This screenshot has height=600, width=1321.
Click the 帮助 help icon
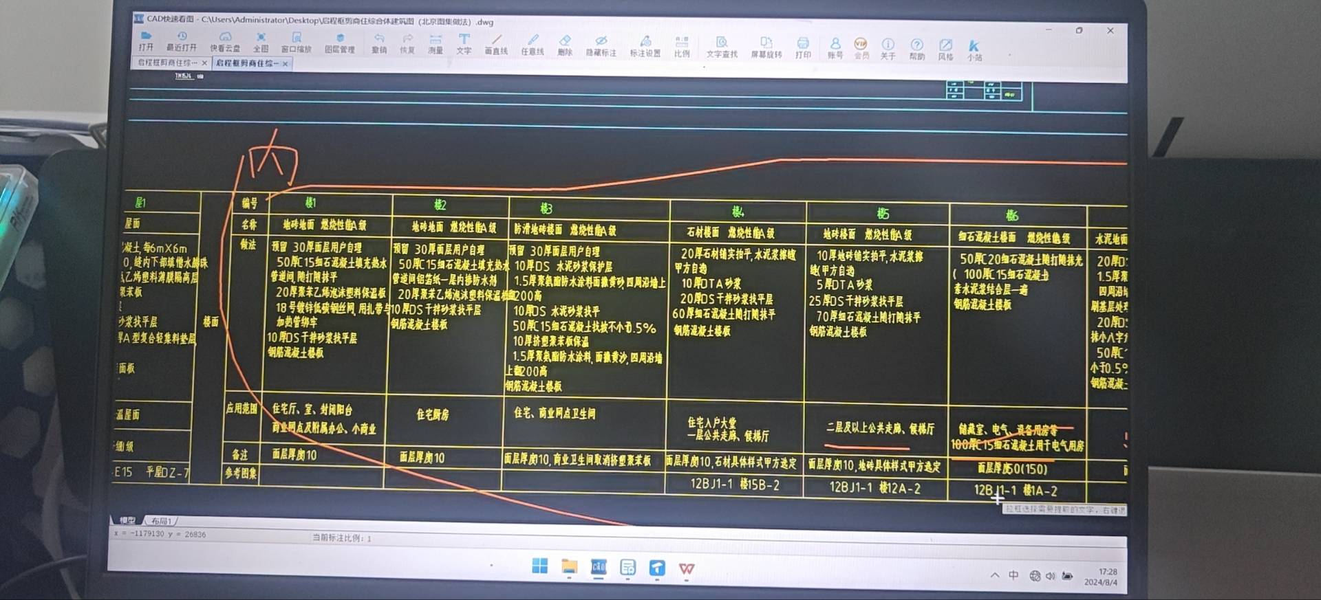(x=917, y=50)
